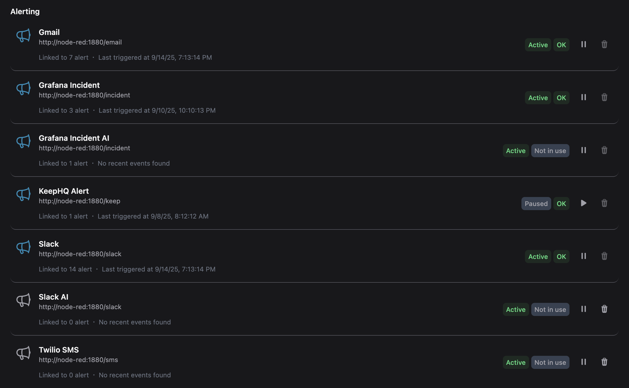Image resolution: width=629 pixels, height=388 pixels.
Task: Click the Alerting section heading
Action: pos(25,11)
